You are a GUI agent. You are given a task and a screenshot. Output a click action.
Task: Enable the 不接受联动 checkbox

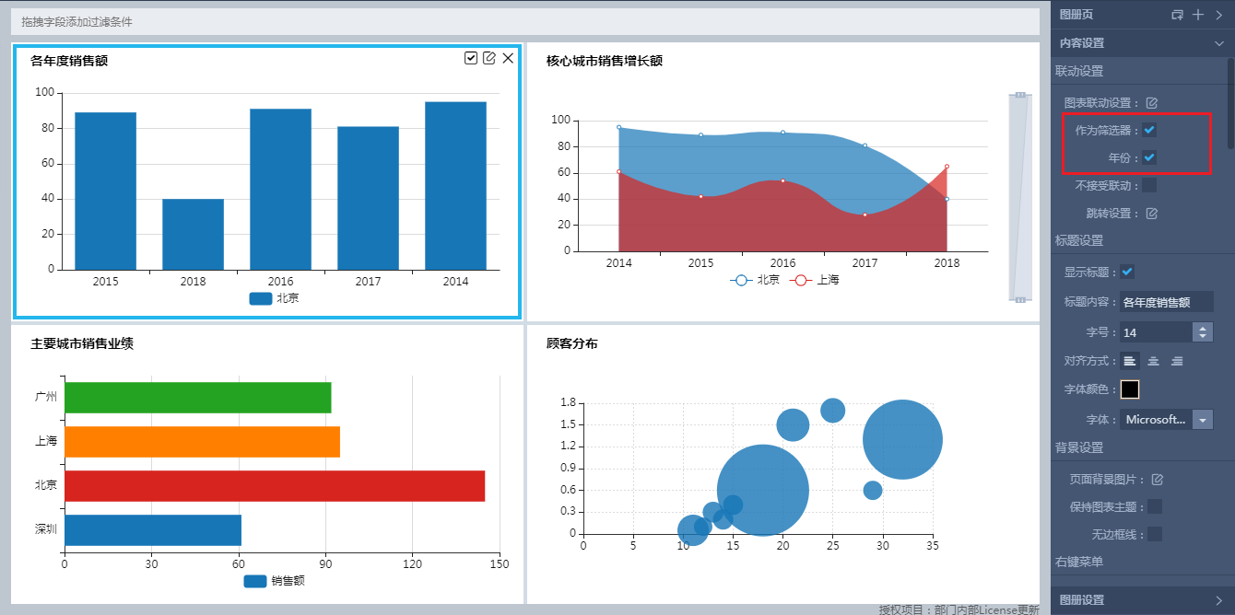1149,185
